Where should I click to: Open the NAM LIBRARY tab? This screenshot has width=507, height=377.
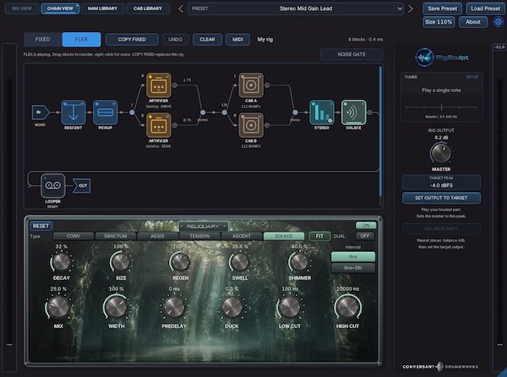point(102,8)
